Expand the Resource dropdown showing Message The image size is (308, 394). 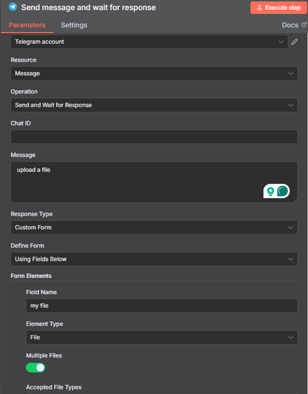pyautogui.click(x=154, y=73)
